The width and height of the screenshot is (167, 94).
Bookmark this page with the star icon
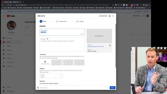coord(112,5)
